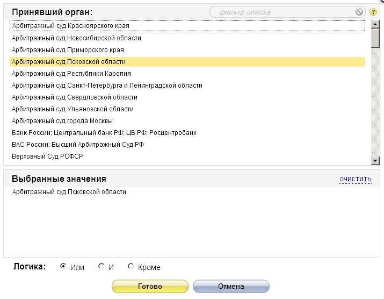
Task: Select the Кроме logic radio button
Action: coord(131,266)
